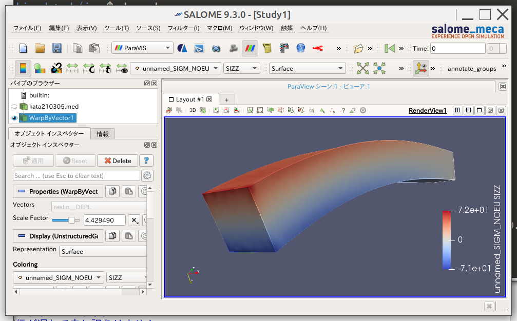Rescale to custom data range
Image resolution: width=517 pixels, height=321 pixels.
89,68
